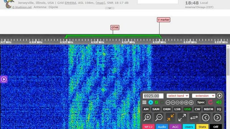
Task: Select USB demodulation mode
Action: 188,109
